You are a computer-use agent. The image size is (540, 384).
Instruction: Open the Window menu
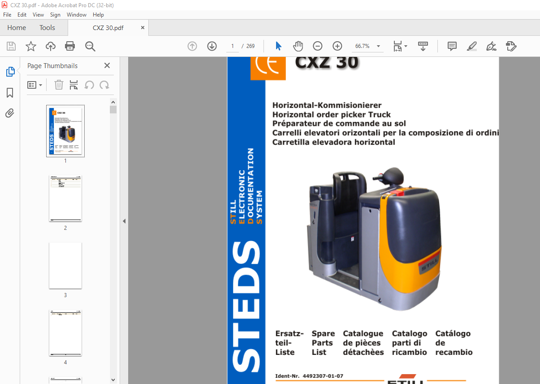pos(77,15)
